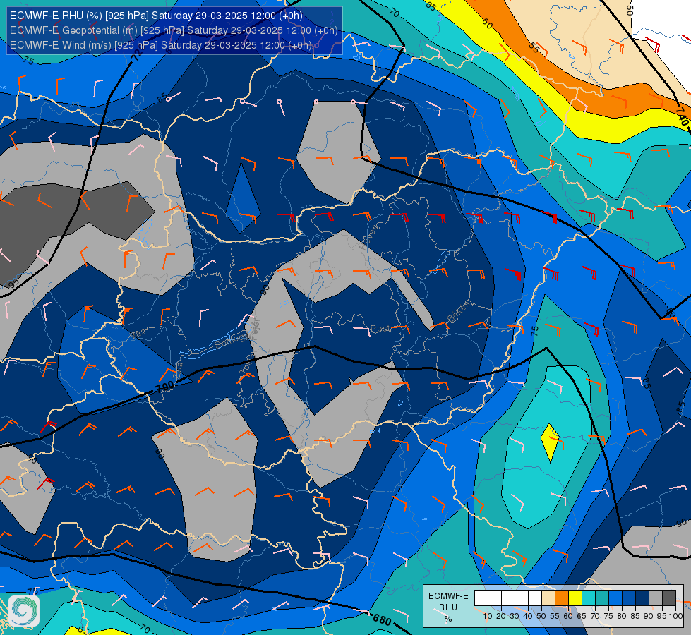This screenshot has height=635, width=691.
Task: Click the '680' geopotential contour label
Action: pos(382,620)
